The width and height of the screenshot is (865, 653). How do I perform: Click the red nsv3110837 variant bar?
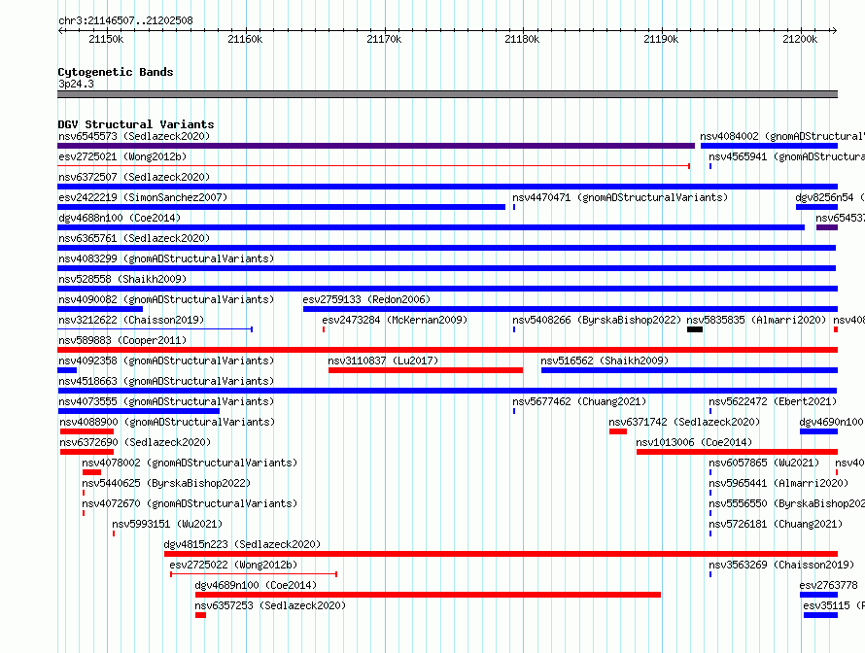pos(426,370)
